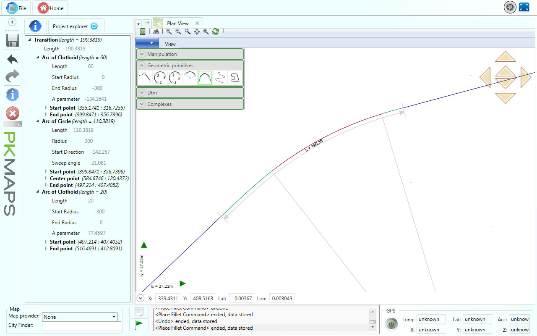Select the line segment primitive tool

[145, 78]
